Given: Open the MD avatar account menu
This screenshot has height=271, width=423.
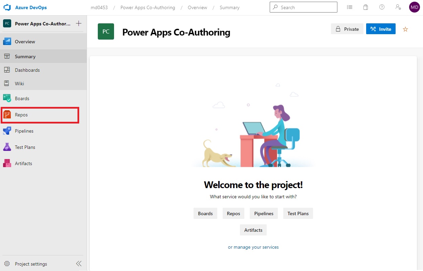Looking at the screenshot, I should tap(414, 7).
